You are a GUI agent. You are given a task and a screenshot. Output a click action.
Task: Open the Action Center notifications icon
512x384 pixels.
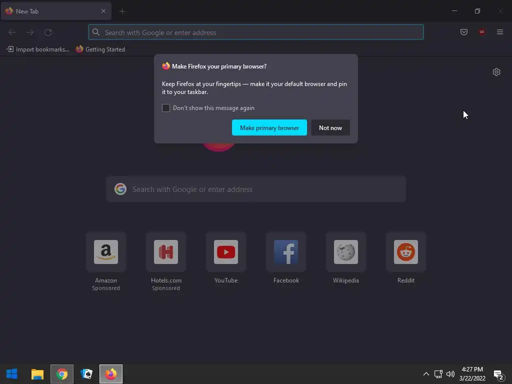(499, 374)
